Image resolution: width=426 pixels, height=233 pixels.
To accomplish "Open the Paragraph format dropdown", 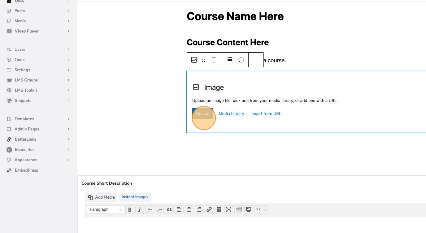I will (x=105, y=209).
